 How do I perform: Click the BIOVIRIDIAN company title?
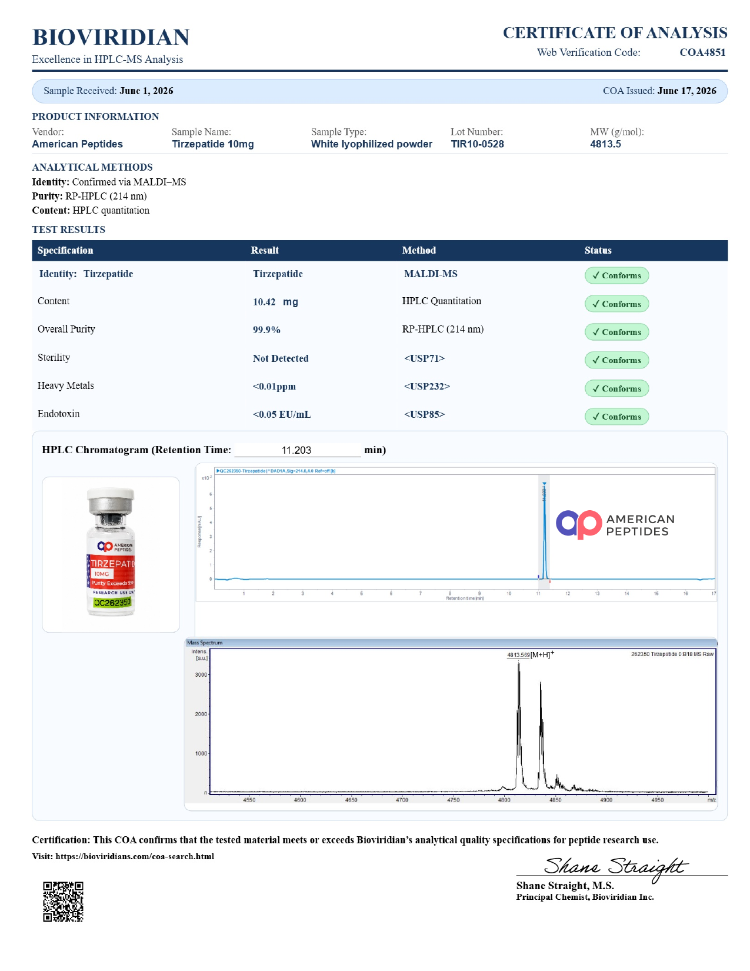click(x=111, y=37)
